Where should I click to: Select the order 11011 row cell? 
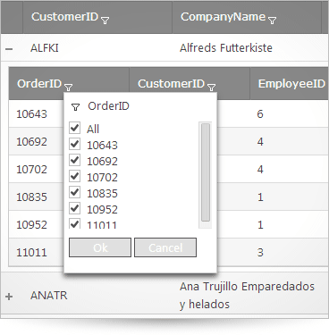coord(31,253)
